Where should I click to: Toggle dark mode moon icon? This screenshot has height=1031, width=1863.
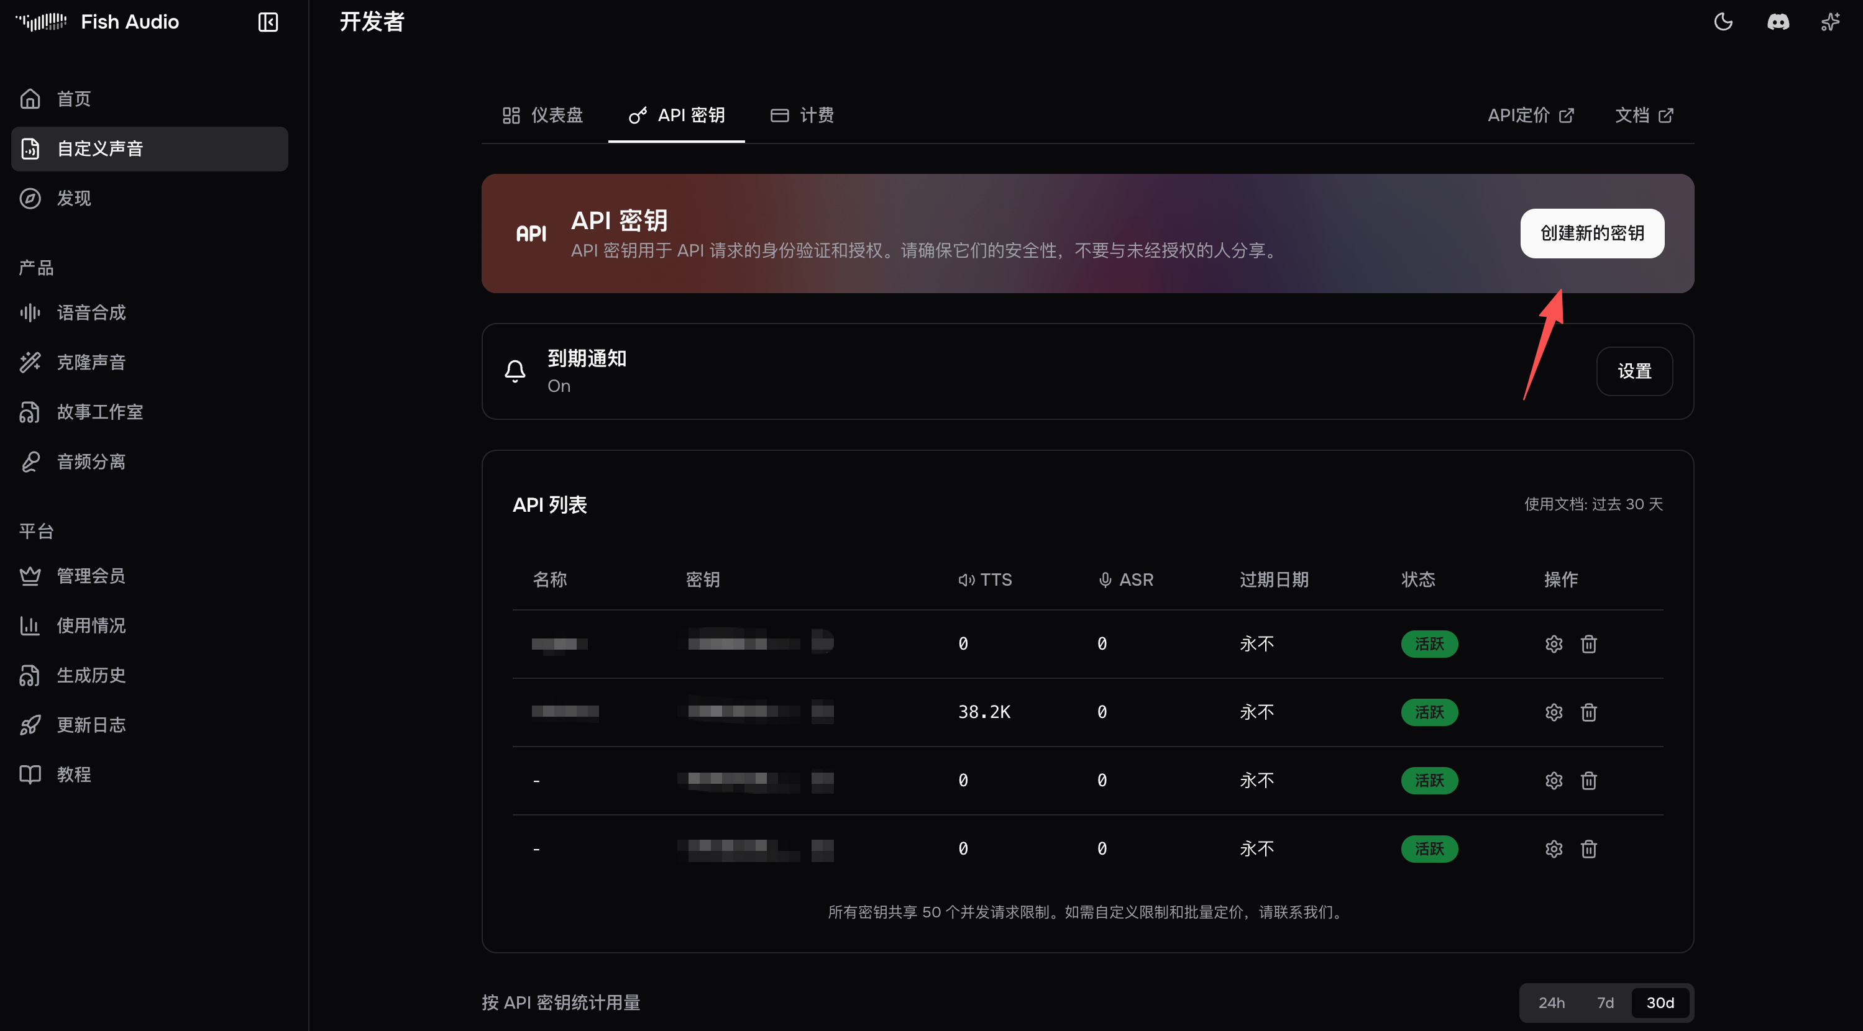tap(1723, 22)
